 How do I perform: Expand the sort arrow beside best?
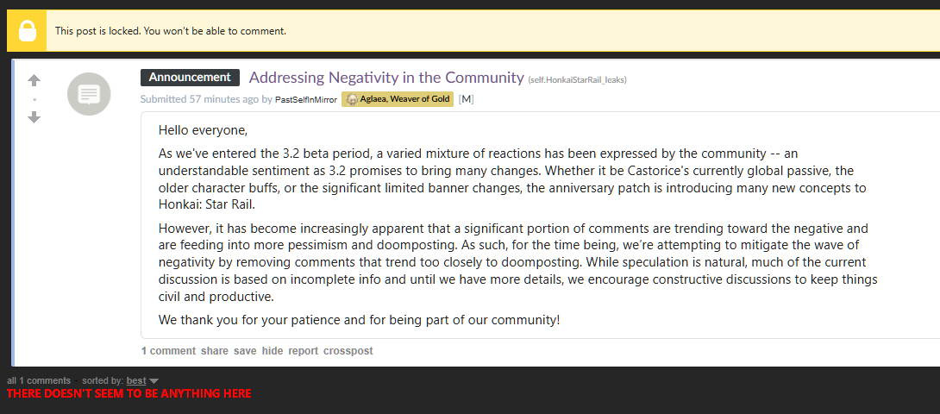(154, 381)
